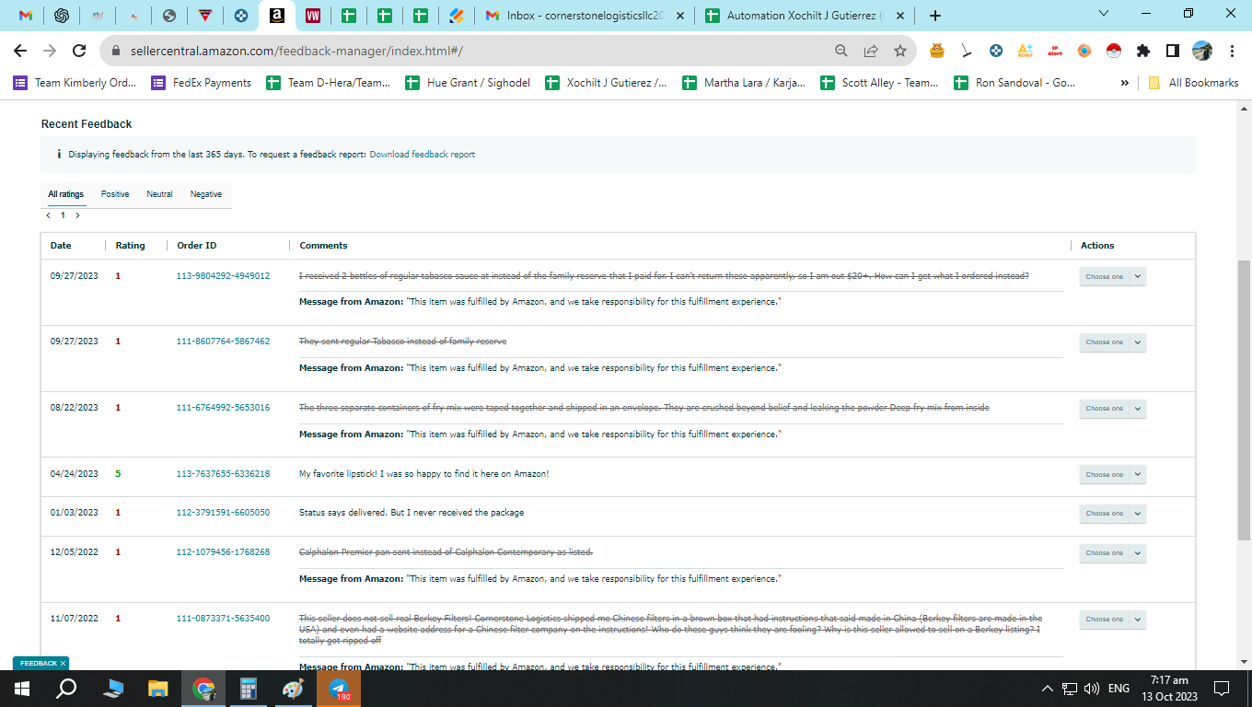Screen dimensions: 1252x707
Task: Open the A+ Scout extension
Action: (x=1026, y=51)
